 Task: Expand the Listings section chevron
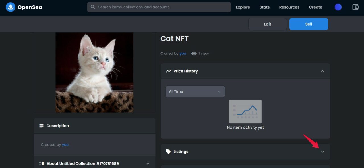(x=322, y=152)
